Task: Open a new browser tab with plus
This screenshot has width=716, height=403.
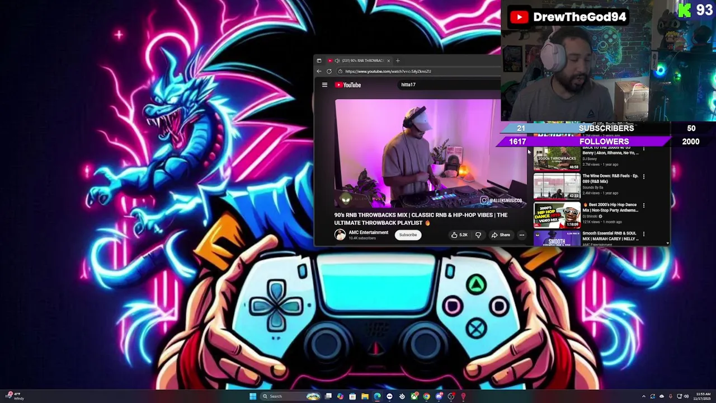Action: pyautogui.click(x=398, y=60)
